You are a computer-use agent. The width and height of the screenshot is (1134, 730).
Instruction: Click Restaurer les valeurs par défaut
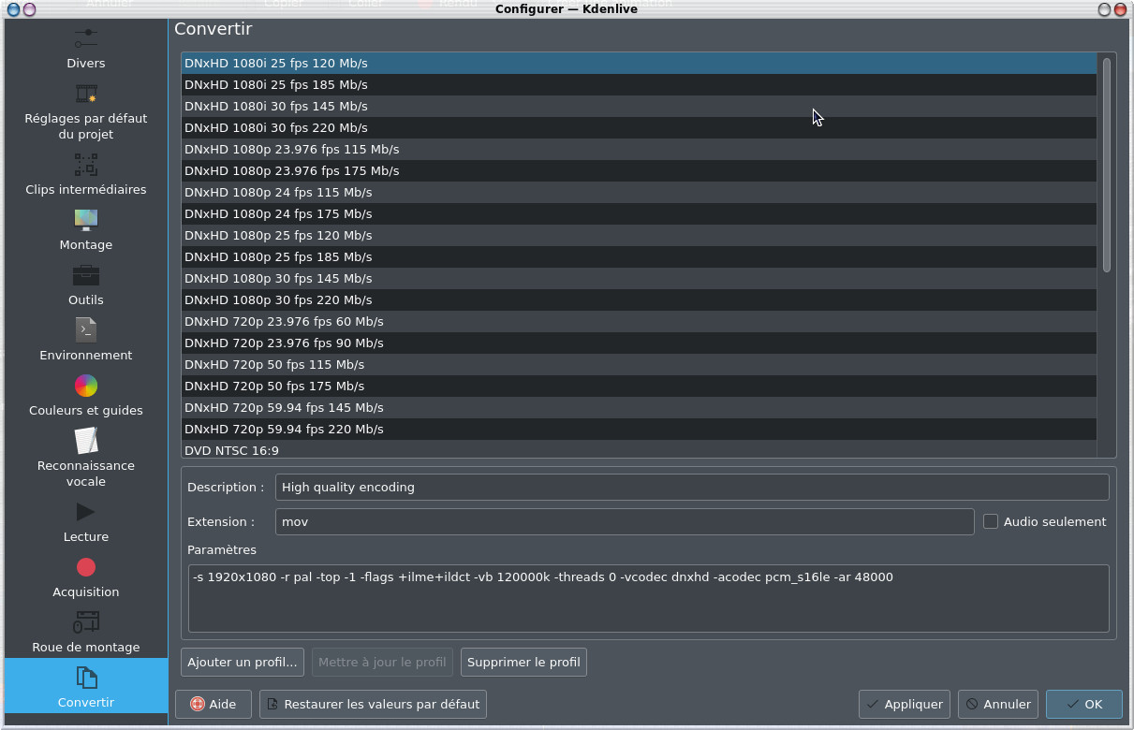pyautogui.click(x=373, y=704)
